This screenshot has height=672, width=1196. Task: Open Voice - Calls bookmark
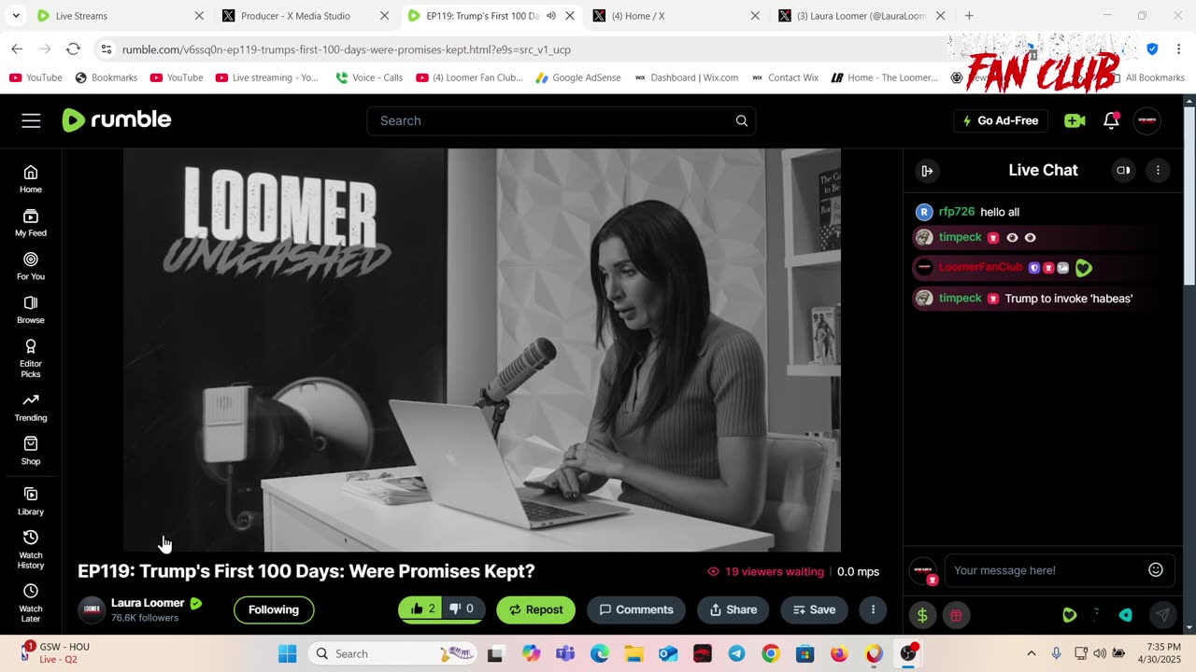tap(368, 77)
